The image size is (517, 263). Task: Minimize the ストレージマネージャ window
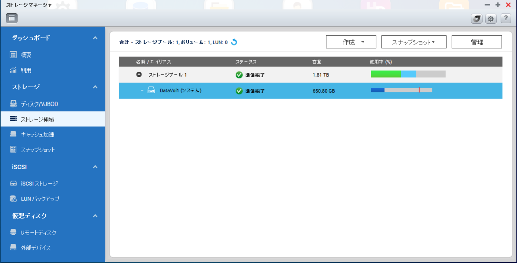click(x=487, y=5)
